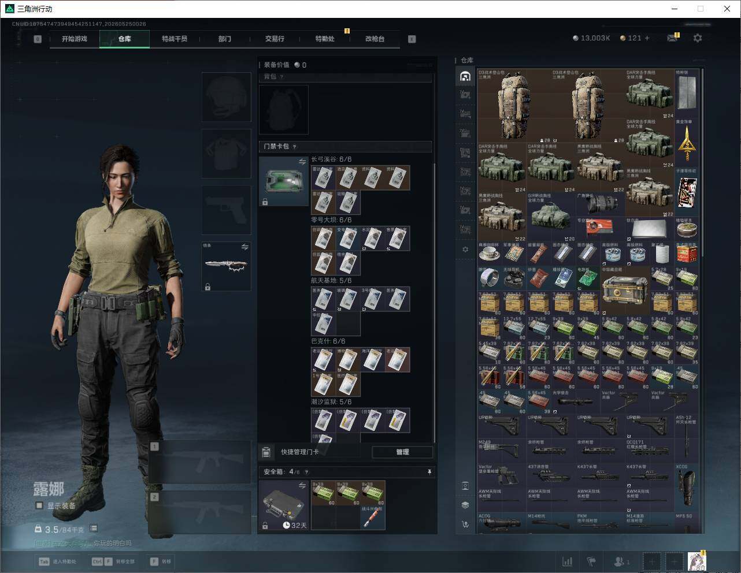Swap the melee knife slot item
This screenshot has height=573, width=741.
coord(244,247)
